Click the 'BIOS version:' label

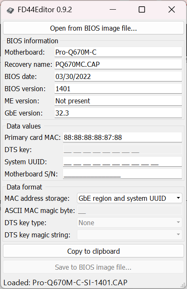click(25, 89)
